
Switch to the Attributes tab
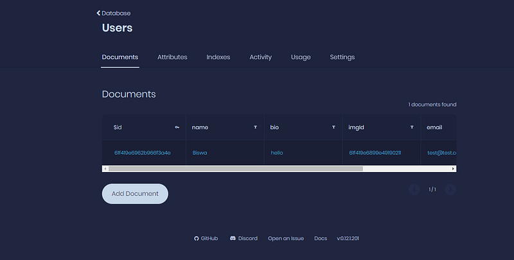[172, 57]
